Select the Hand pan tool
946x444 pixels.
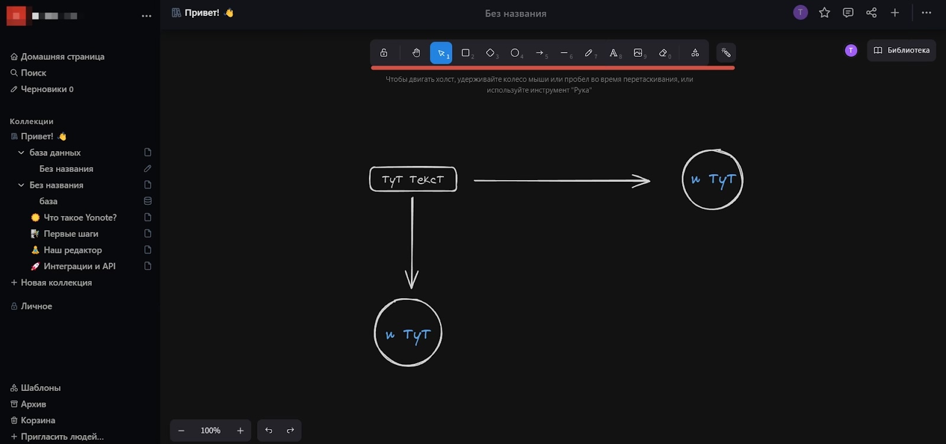click(x=416, y=53)
